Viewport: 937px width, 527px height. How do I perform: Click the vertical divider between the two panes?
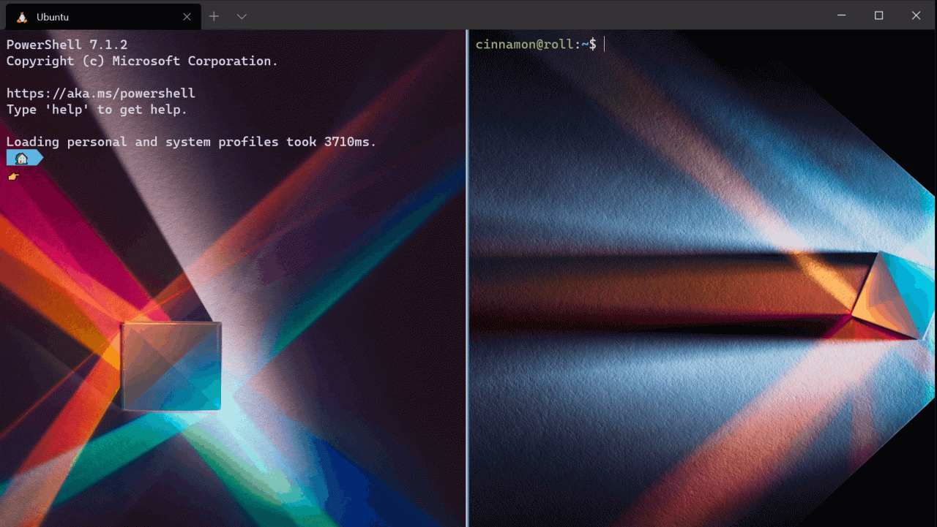(x=467, y=278)
